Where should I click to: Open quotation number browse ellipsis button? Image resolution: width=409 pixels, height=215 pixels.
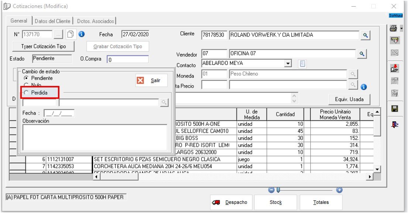point(58,34)
